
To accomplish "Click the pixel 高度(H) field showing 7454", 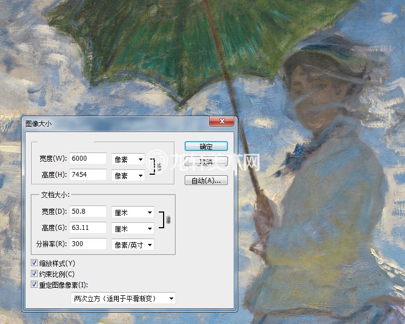I will coord(88,175).
